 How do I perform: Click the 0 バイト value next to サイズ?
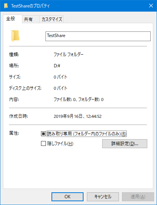60,77
